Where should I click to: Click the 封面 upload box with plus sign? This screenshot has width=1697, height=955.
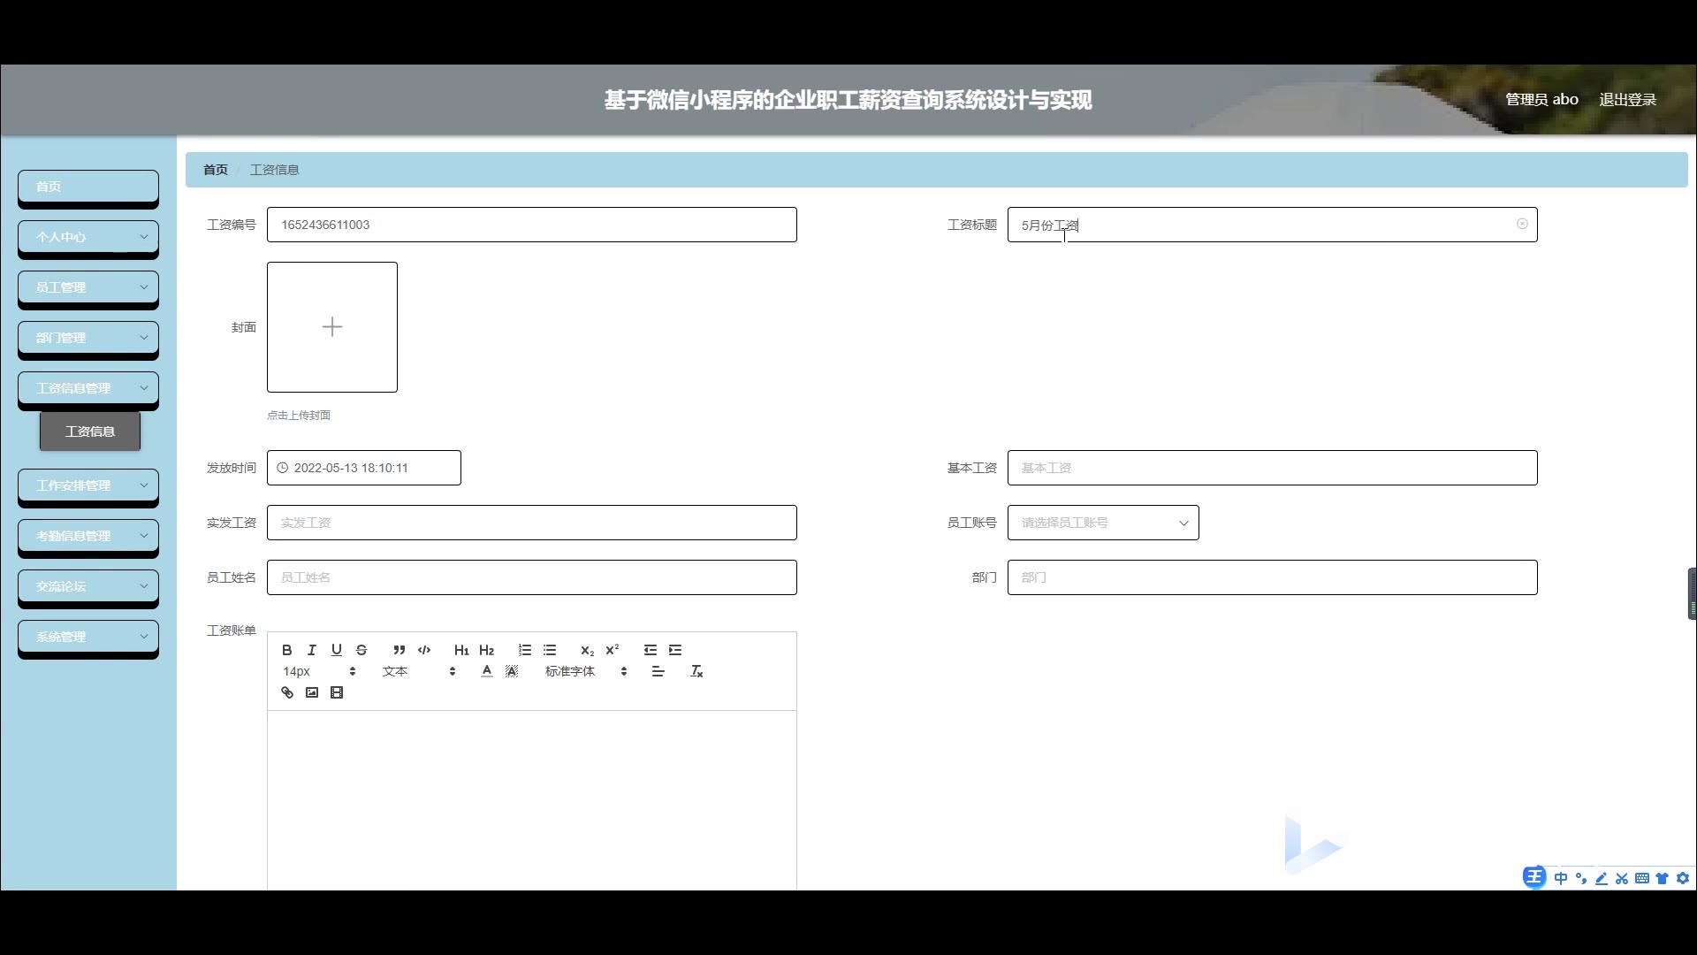(332, 327)
